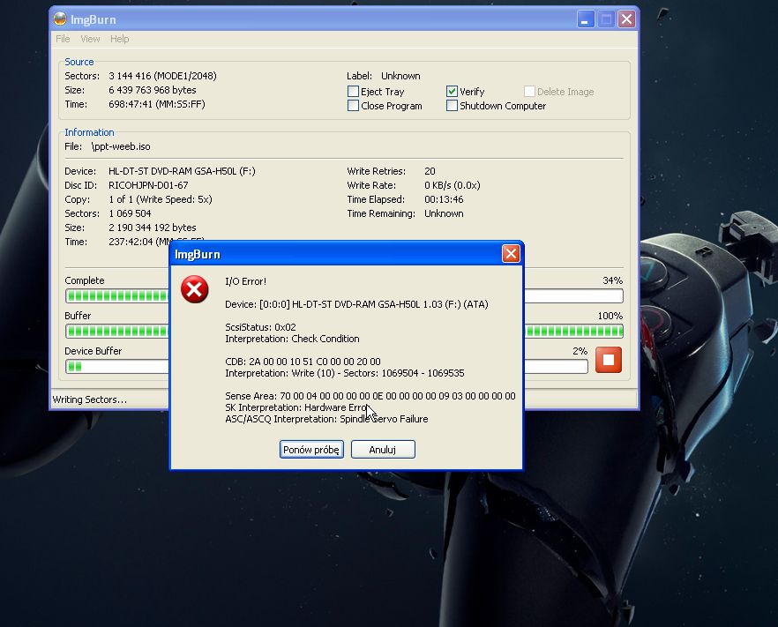Close the I/O Error dialog
Screen dimensions: 778x627
511,254
